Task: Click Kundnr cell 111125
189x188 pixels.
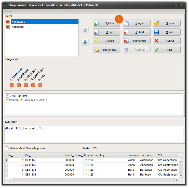Action: 89,174
